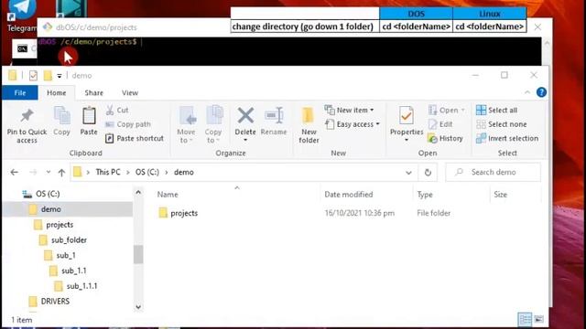Open Telegram desktop shortcut
586x329 pixels.
point(22,15)
